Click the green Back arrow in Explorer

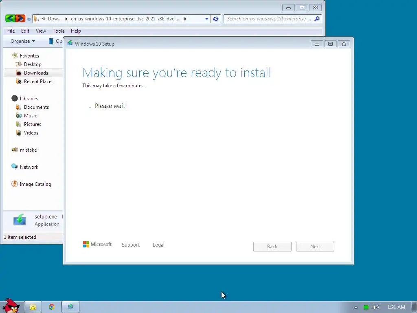[10, 18]
